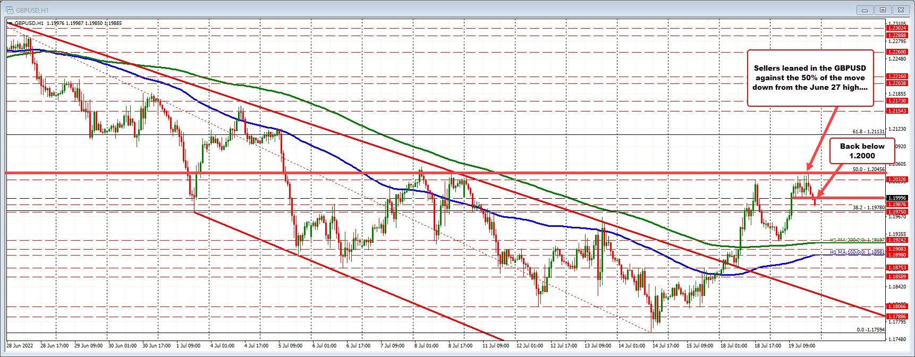Screen dimensions: 915x357
Task: Select the 1.18753 price level label
Action: (897, 268)
